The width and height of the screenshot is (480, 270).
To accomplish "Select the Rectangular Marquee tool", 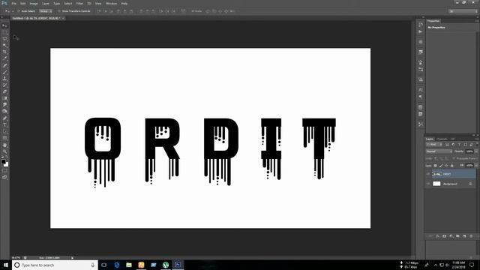I will [4, 32].
